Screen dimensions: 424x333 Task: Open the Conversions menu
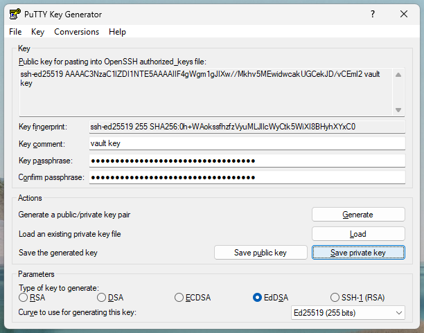76,32
